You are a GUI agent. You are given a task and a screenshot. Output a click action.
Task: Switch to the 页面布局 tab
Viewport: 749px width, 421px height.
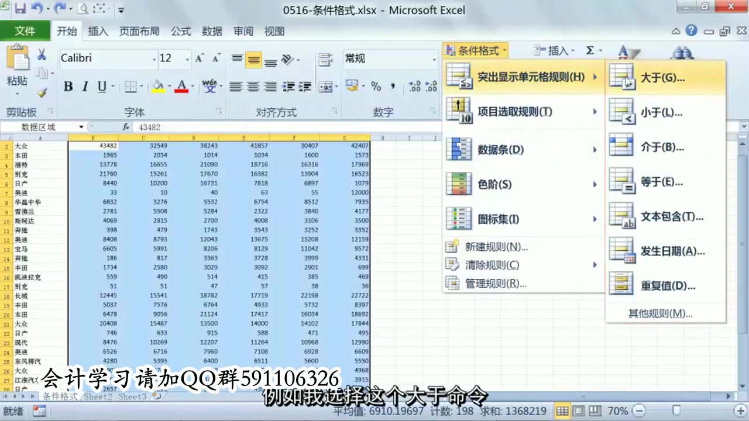click(x=139, y=32)
